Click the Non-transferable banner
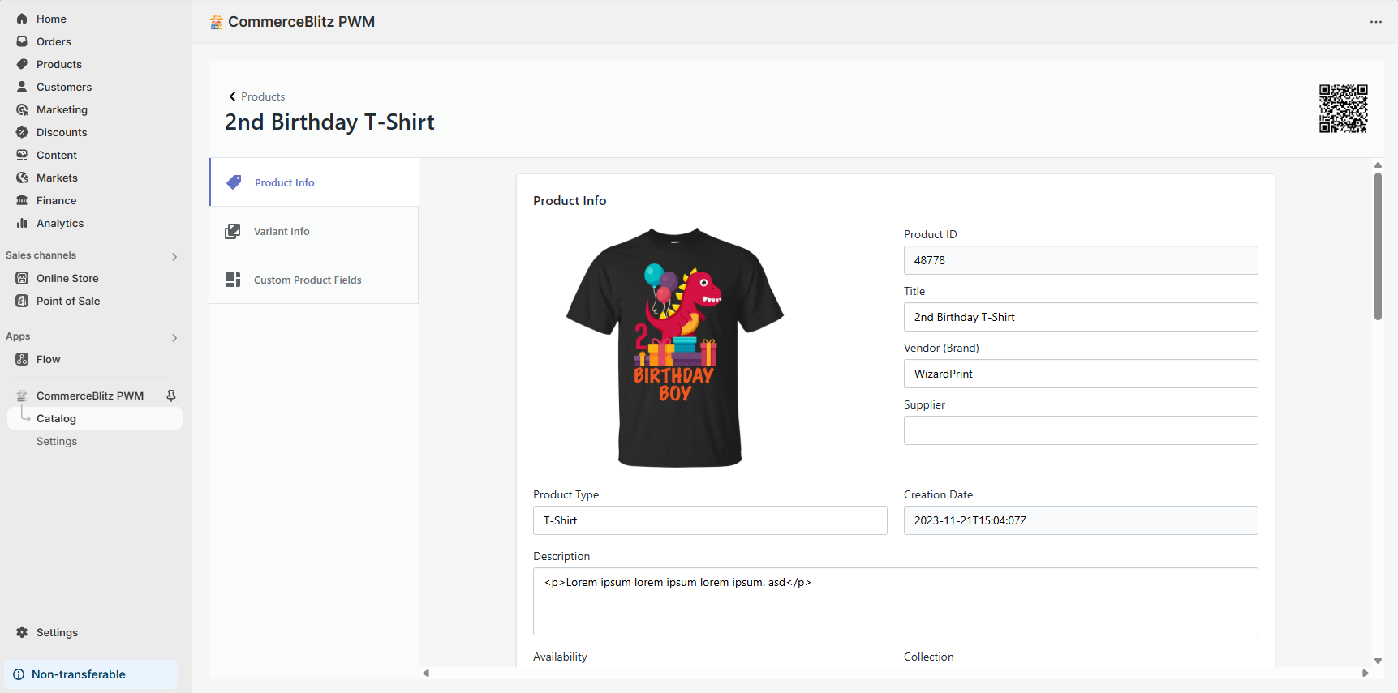Screen dimensions: 1398x693 (x=91, y=674)
